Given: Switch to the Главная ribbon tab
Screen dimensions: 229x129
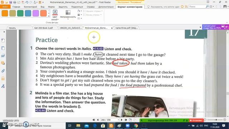Looking at the screenshot, I should [x=16, y=7].
